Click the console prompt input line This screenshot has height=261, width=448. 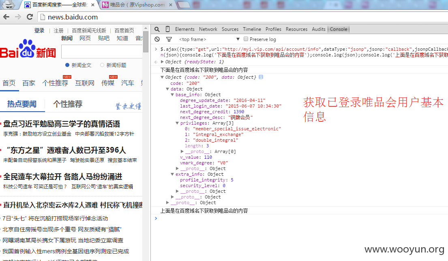pyautogui.click(x=301, y=218)
